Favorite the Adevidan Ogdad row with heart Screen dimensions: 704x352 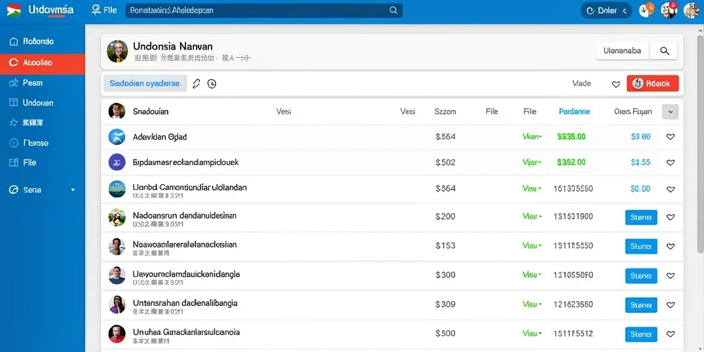coord(670,137)
